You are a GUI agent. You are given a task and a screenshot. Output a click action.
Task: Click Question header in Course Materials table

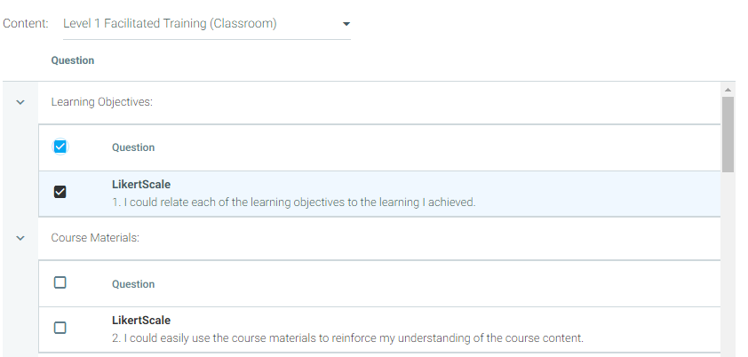tap(133, 284)
